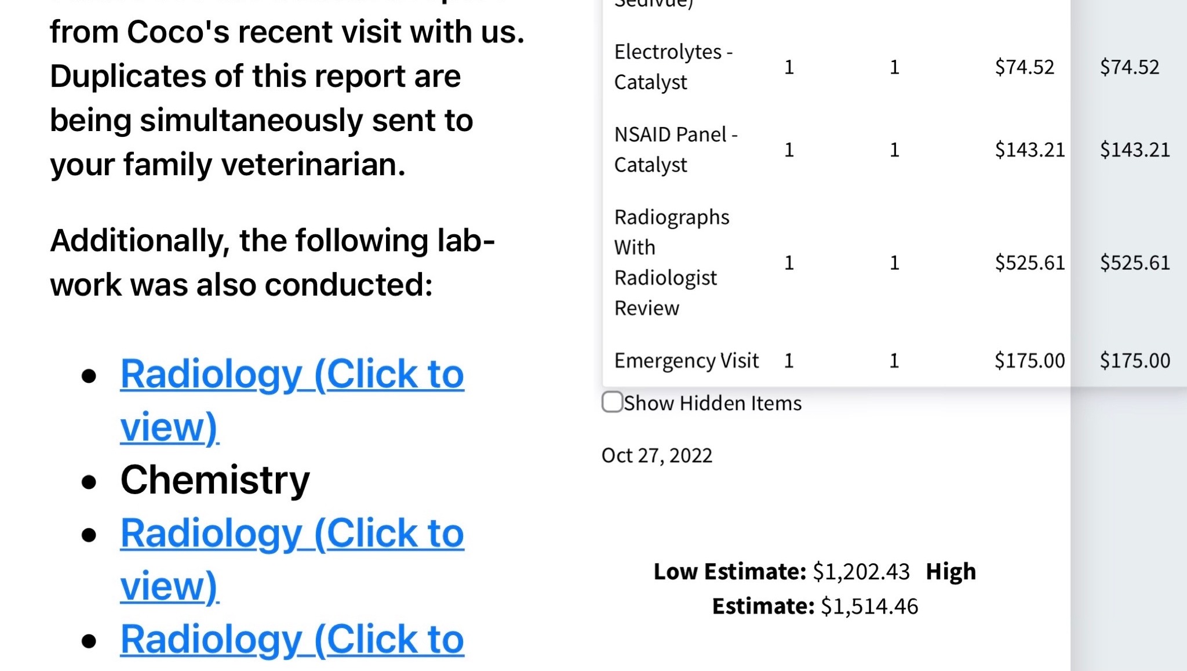Screen dimensions: 1187x671
Task: Click the Low Estimate amount $1,202.43
Action: click(x=861, y=572)
